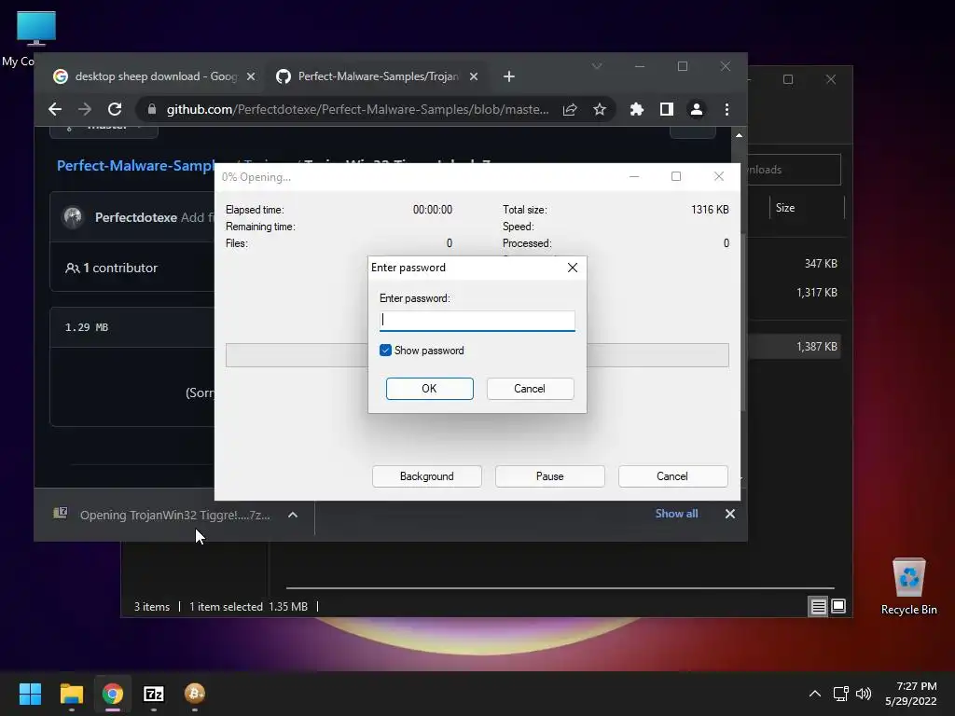Viewport: 955px width, 716px height.
Task: Open File Explorer from the taskbar
Action: pos(71,694)
